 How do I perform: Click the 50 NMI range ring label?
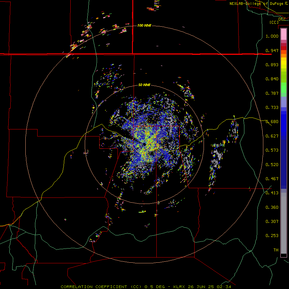144,85
